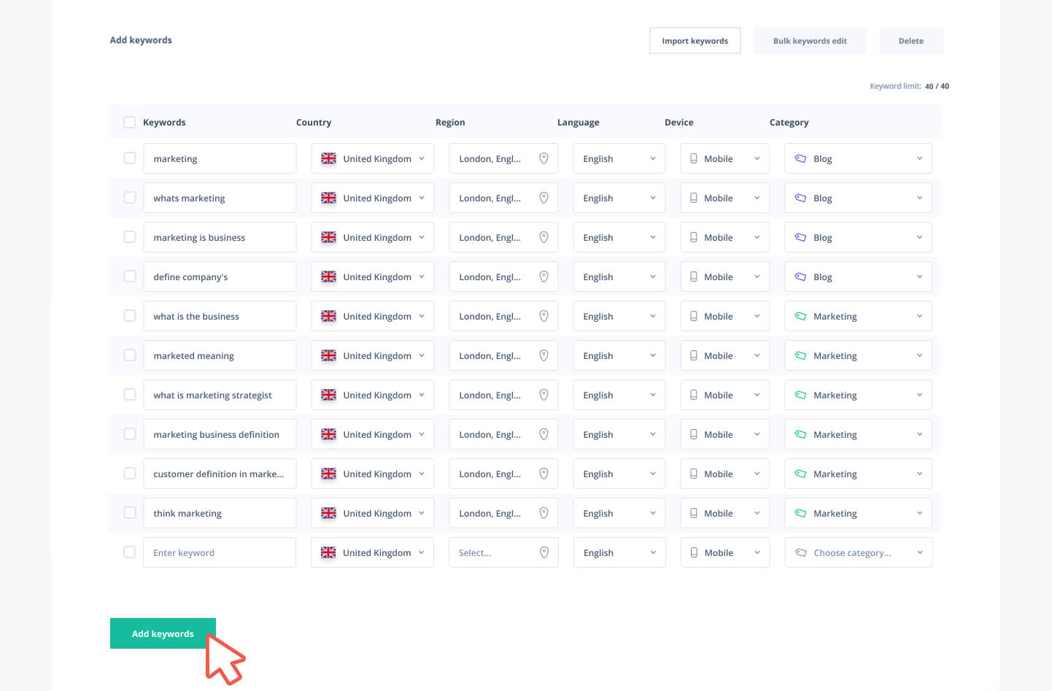1052x691 pixels.
Task: Click grey tag icon beside Choose category
Action: [800, 552]
